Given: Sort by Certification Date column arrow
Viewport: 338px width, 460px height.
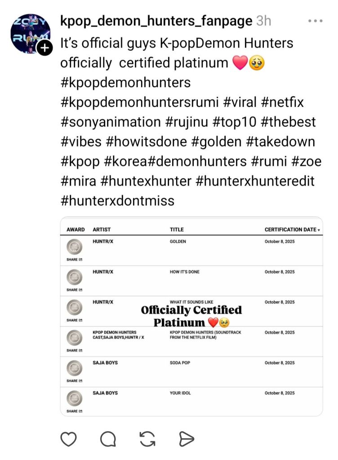Looking at the screenshot, I should [319, 230].
